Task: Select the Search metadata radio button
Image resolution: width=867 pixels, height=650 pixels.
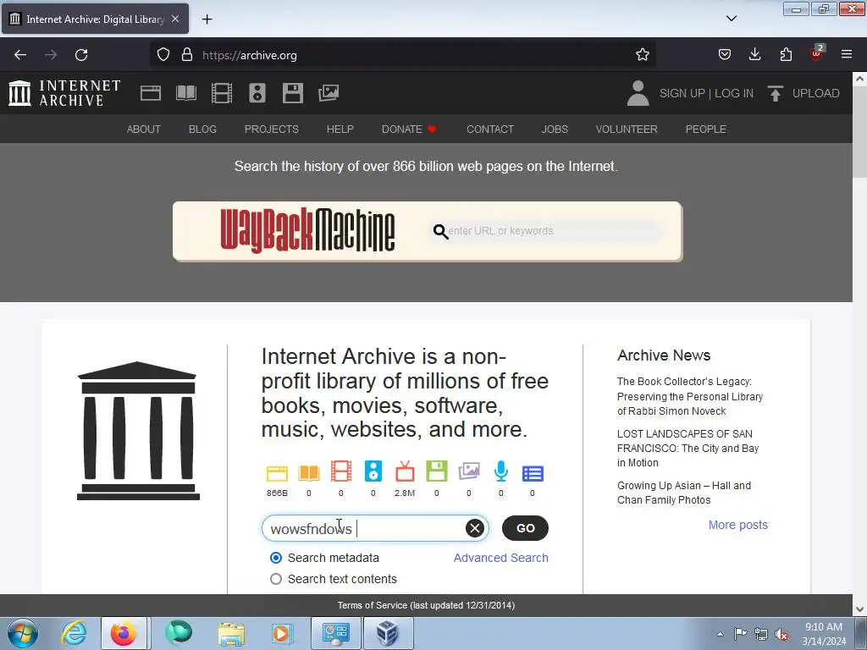Action: pos(275,558)
